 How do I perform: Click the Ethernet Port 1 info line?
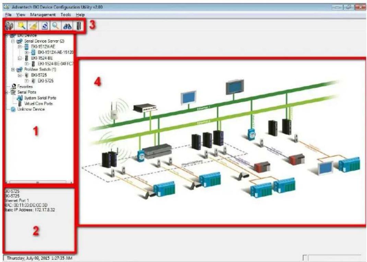(x=16, y=201)
